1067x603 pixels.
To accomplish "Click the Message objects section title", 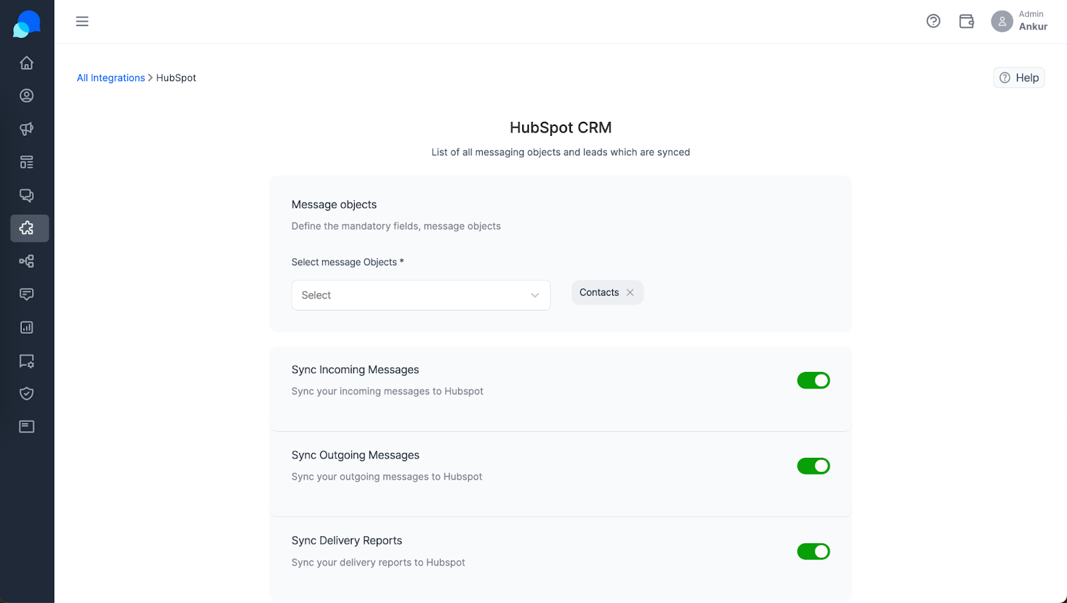I will coord(334,205).
